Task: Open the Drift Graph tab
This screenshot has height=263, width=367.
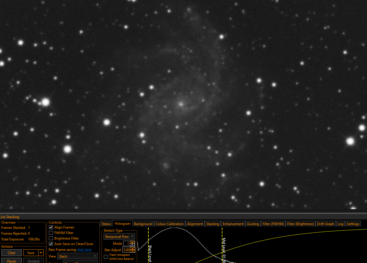Action: pyautogui.click(x=326, y=224)
